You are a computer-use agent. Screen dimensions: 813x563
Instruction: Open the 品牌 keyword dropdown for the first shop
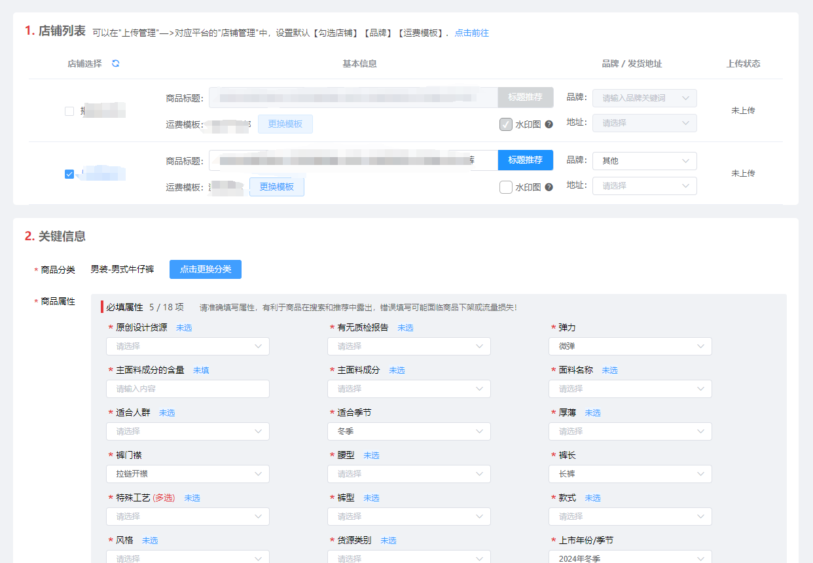tap(644, 98)
